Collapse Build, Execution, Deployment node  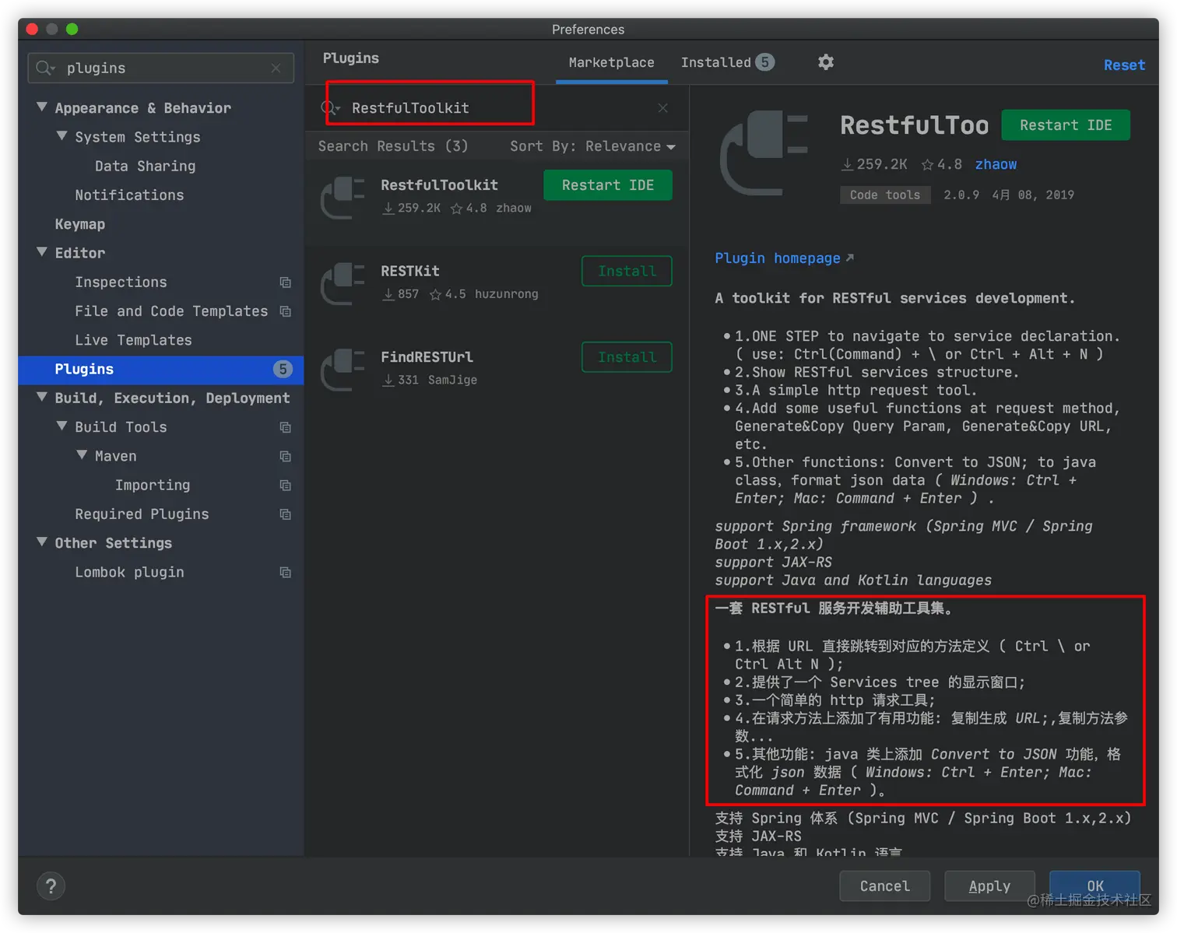[x=42, y=397]
